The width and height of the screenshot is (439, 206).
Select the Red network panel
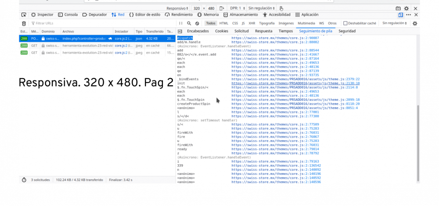118,14
